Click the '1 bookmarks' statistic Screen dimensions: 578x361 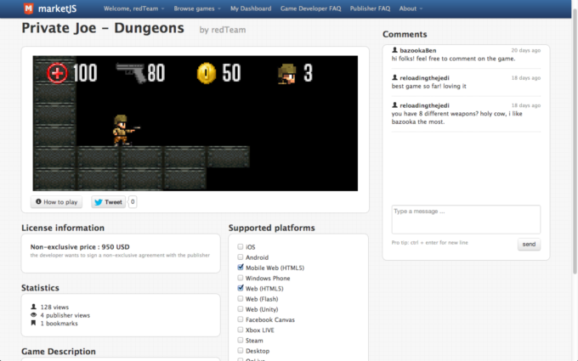tap(59, 324)
